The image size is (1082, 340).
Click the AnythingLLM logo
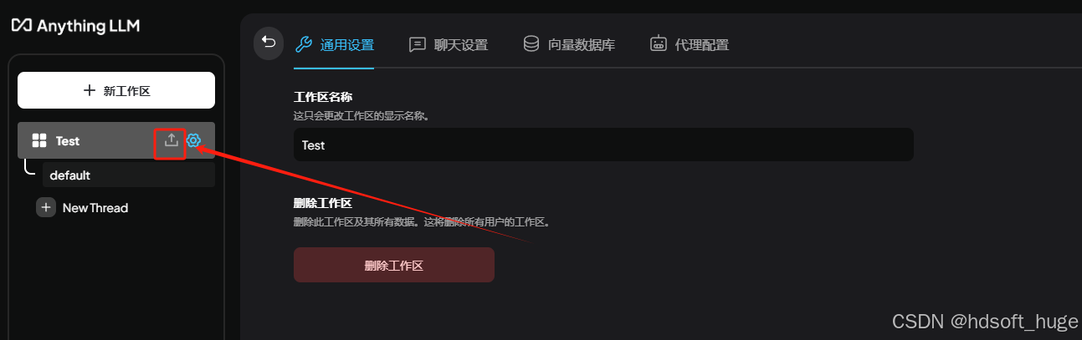tap(75, 26)
